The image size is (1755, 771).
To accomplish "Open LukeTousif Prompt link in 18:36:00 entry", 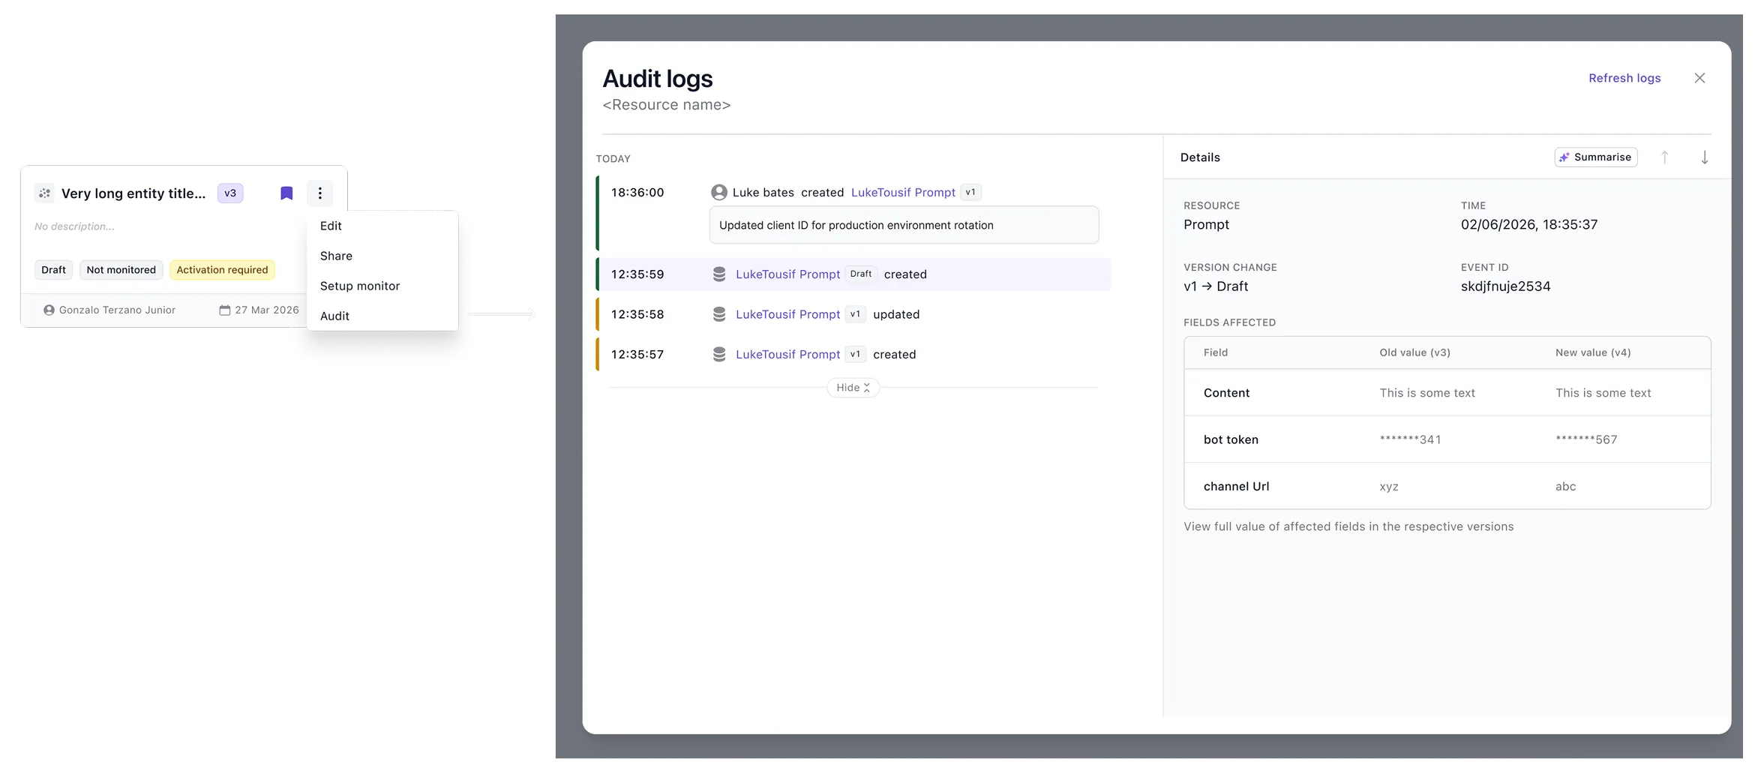I will click(x=903, y=193).
